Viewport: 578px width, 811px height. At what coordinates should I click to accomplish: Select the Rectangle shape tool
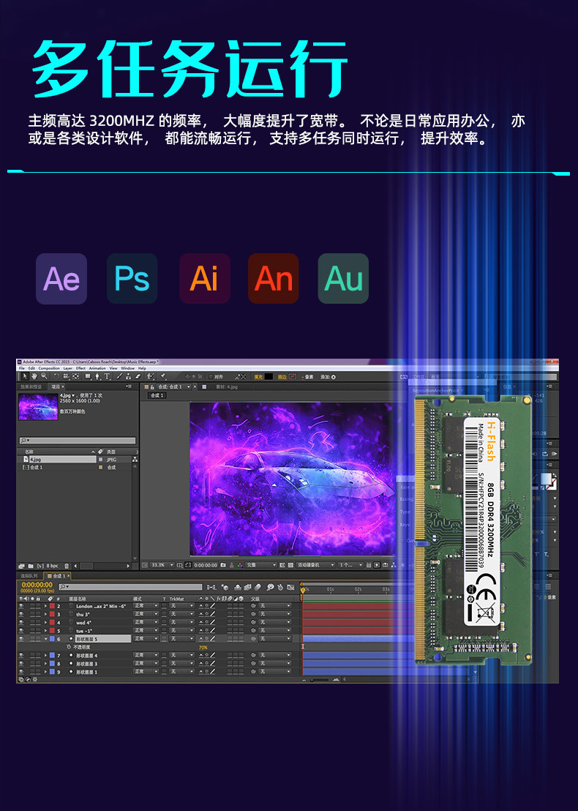pos(88,376)
